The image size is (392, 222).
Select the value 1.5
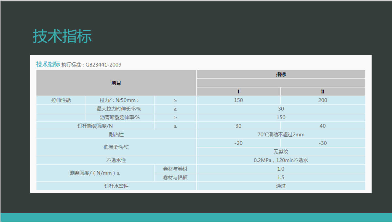point(281,177)
